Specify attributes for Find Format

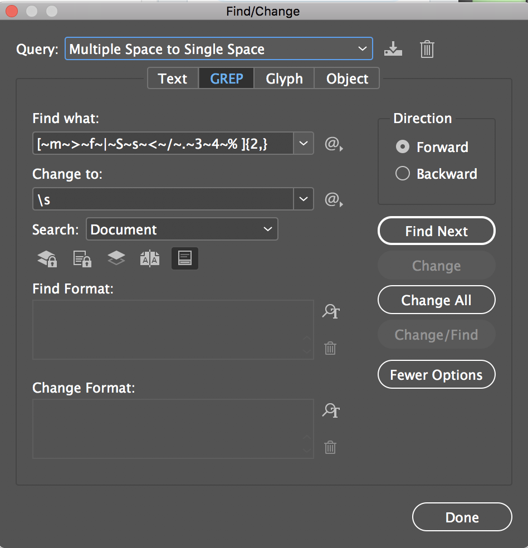click(x=330, y=312)
